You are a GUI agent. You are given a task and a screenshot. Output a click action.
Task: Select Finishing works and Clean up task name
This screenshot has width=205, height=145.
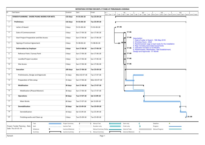coord(31,117)
